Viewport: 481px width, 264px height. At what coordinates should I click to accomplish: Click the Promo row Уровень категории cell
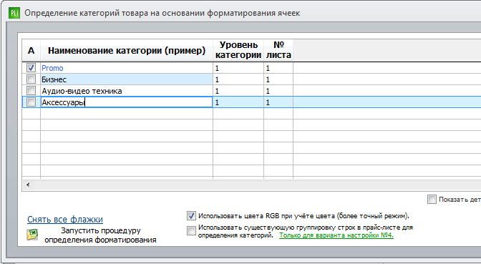(x=238, y=68)
